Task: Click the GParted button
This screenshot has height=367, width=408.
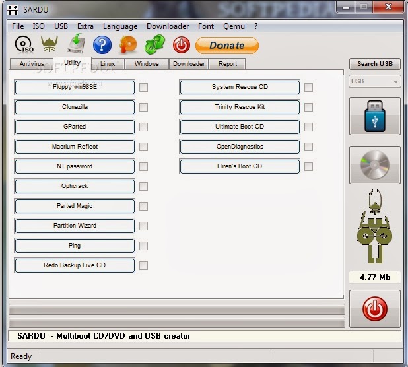Action: [x=75, y=127]
